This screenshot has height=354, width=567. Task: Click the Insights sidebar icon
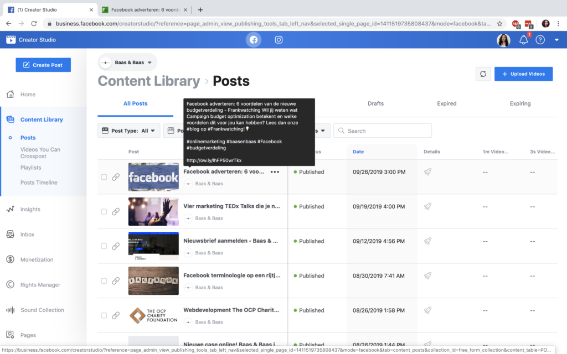[x=10, y=209]
